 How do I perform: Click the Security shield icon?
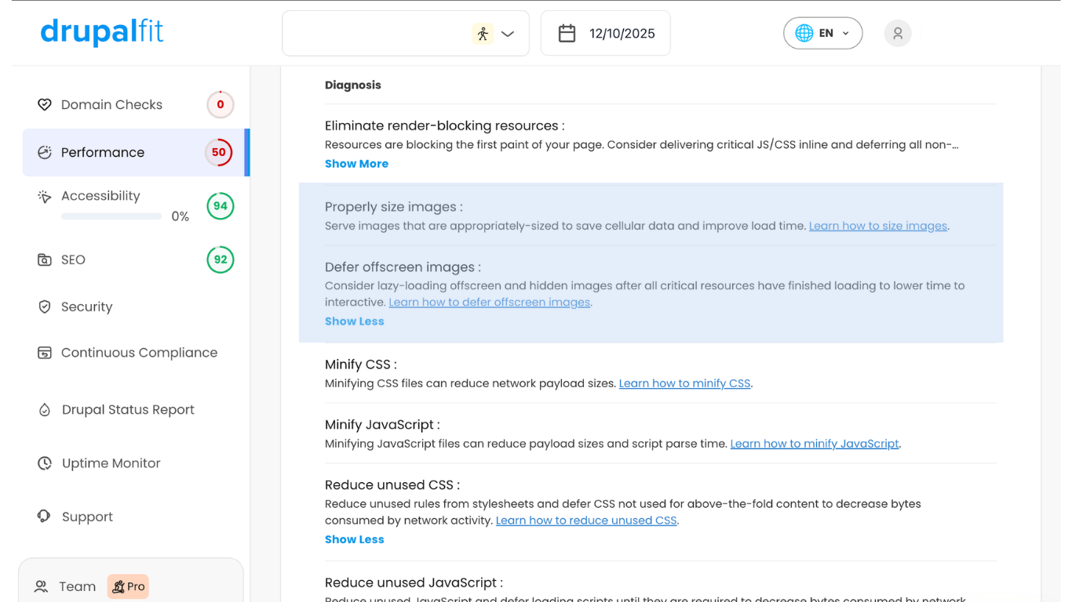(45, 306)
